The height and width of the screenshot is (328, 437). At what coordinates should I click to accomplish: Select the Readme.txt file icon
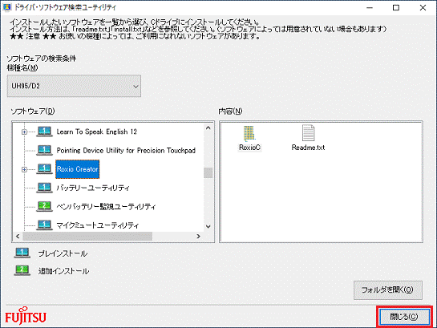point(308,132)
